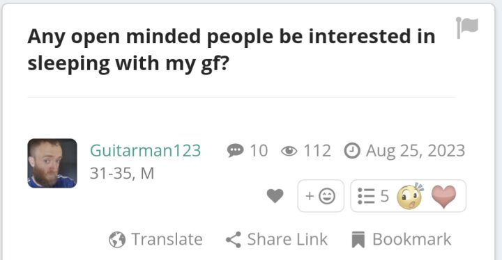Click the surprised face emoji reaction

tap(410, 196)
